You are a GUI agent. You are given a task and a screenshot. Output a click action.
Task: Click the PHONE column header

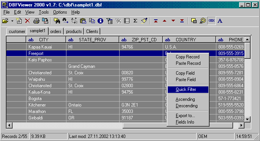coord(230,40)
